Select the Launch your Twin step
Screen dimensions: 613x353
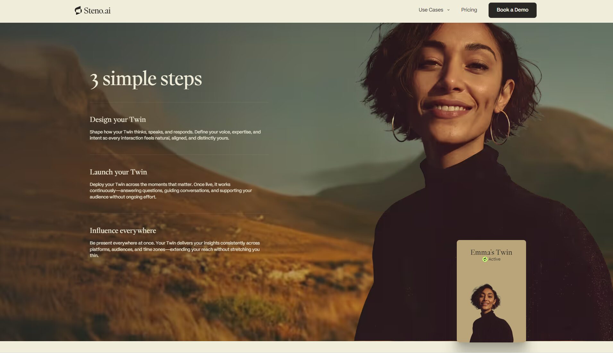pyautogui.click(x=118, y=172)
